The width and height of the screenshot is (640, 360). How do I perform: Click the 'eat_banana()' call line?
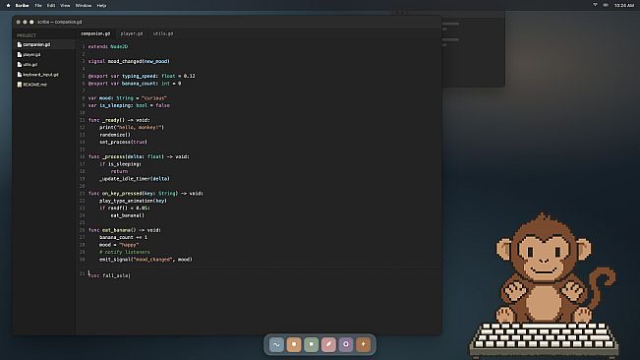128,215
